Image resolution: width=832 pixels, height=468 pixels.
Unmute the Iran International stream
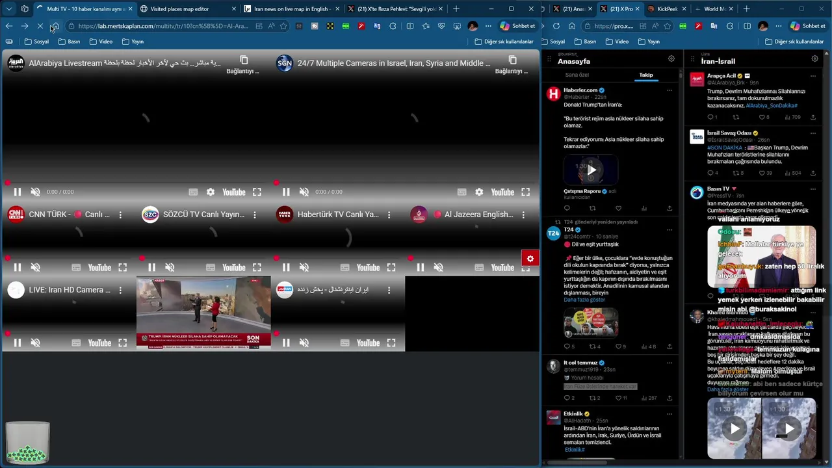[304, 343]
